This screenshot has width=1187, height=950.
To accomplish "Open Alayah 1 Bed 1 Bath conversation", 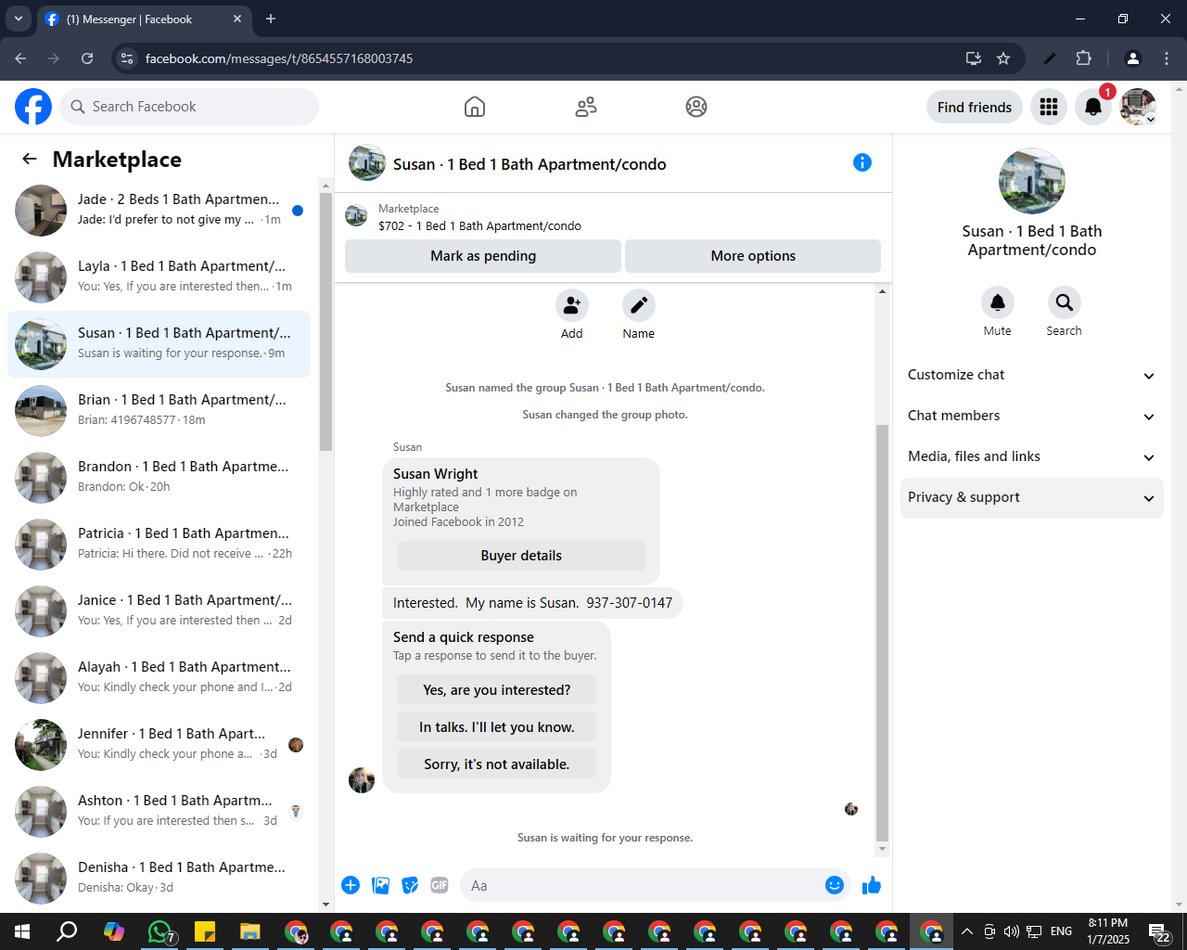I will (160, 678).
